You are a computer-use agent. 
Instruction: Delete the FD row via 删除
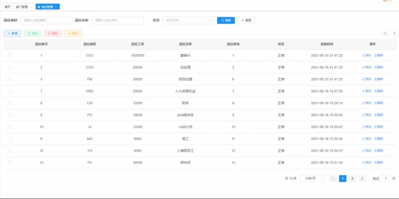click(379, 163)
